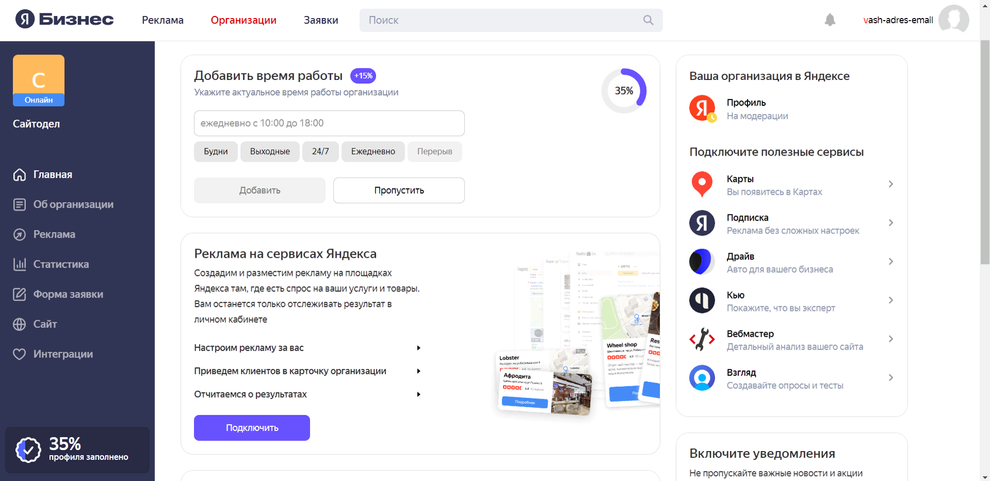Click the Взгляд survey icon
The image size is (990, 481).
pos(702,378)
